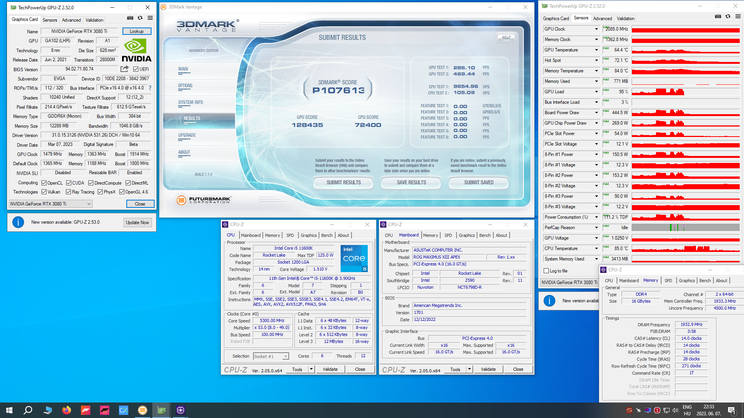This screenshot has width=744, height=418.
Task: Click Save Results button
Action: tap(411, 183)
